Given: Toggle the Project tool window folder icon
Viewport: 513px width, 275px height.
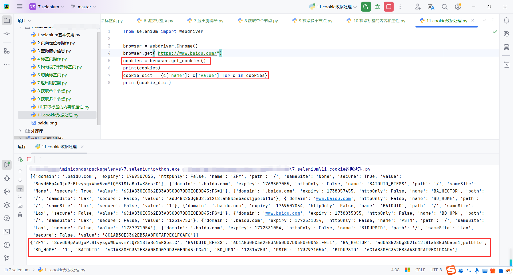Looking at the screenshot, I should point(7,21).
